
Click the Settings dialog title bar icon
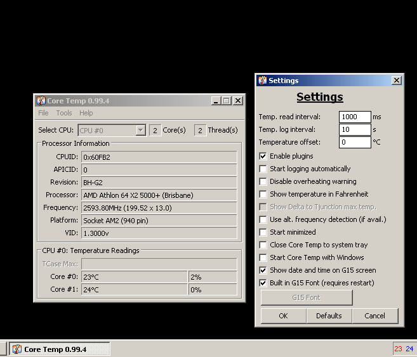[262, 81]
